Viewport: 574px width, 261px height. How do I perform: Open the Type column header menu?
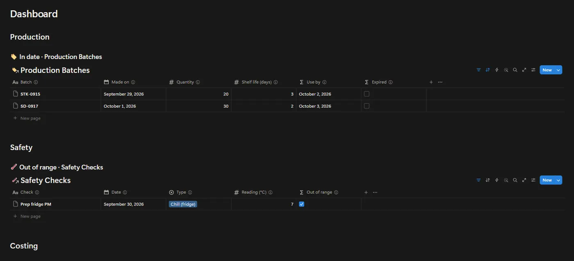point(198,192)
